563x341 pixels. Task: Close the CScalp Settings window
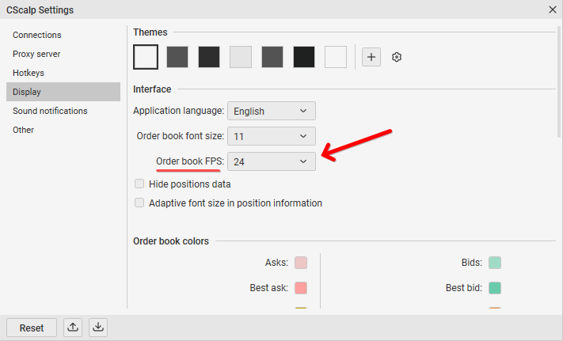point(553,9)
